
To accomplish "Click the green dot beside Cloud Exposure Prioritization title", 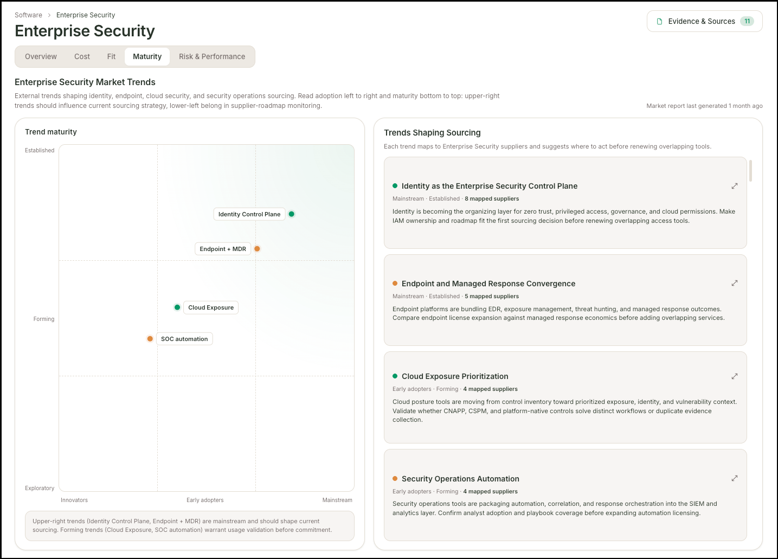I will (x=395, y=376).
